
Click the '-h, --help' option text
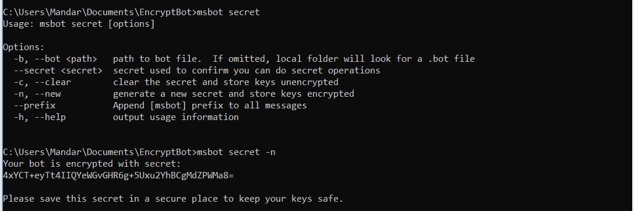click(x=40, y=117)
